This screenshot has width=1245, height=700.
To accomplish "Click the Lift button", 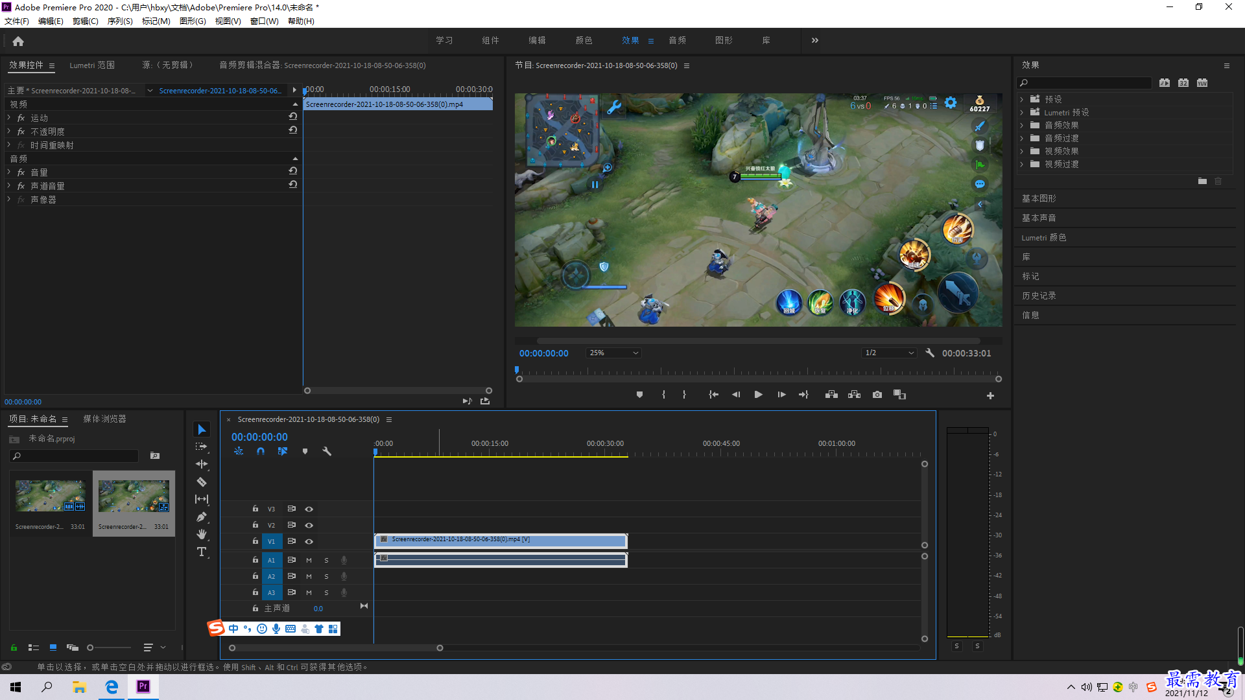I will pos(831,395).
